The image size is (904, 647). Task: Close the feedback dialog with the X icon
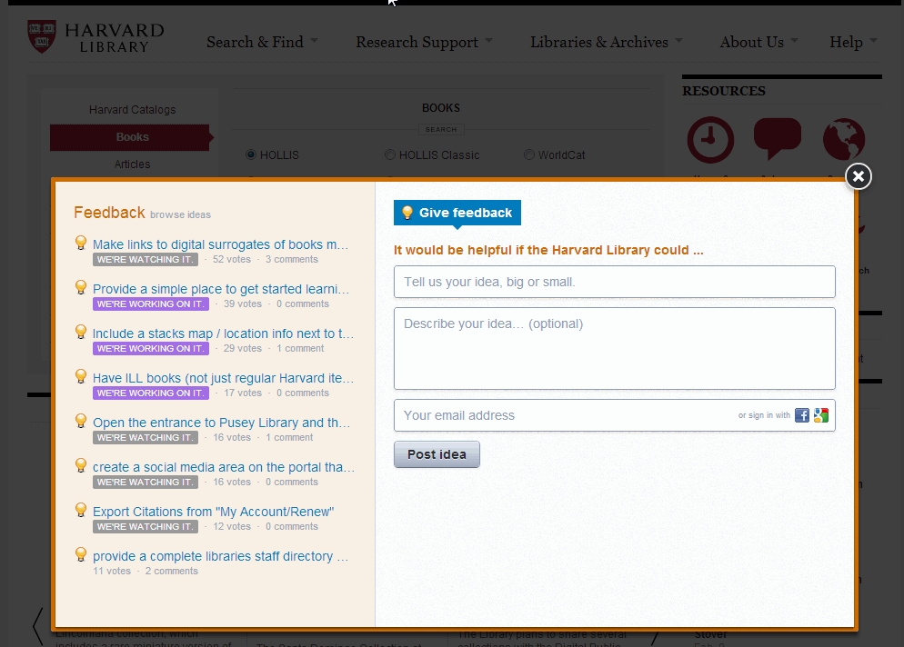(x=858, y=176)
